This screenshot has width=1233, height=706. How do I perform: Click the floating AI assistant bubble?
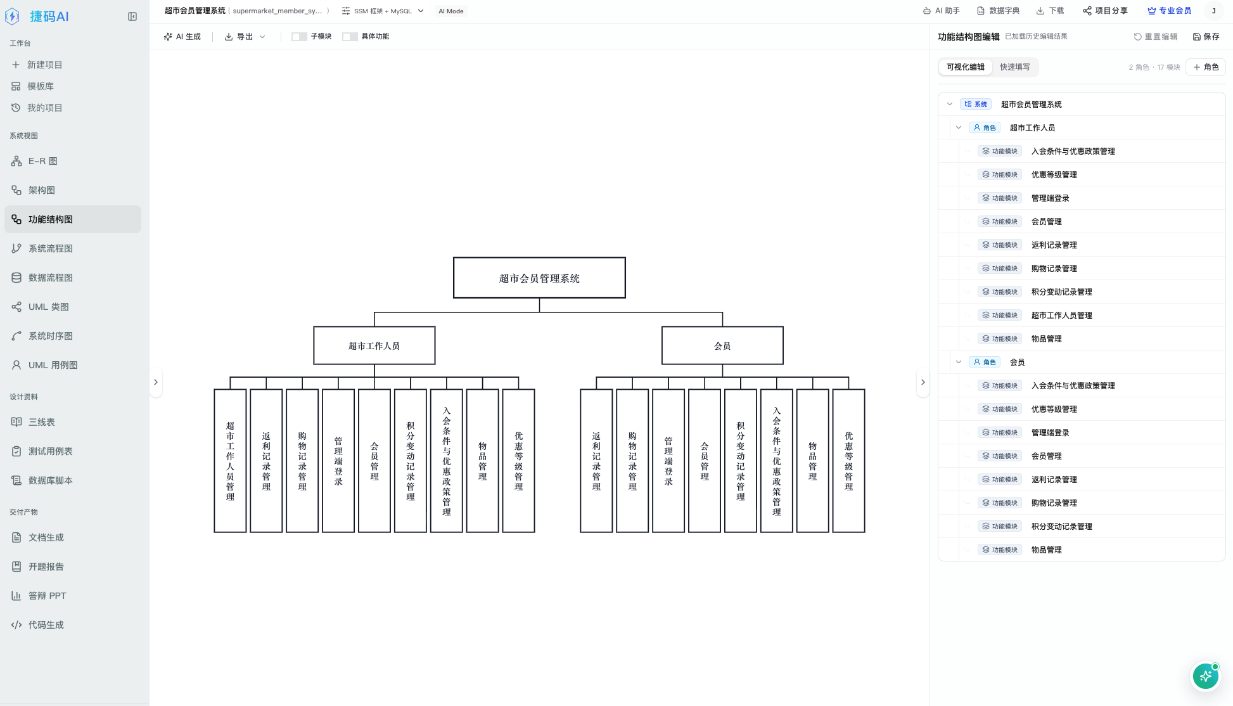(1205, 676)
